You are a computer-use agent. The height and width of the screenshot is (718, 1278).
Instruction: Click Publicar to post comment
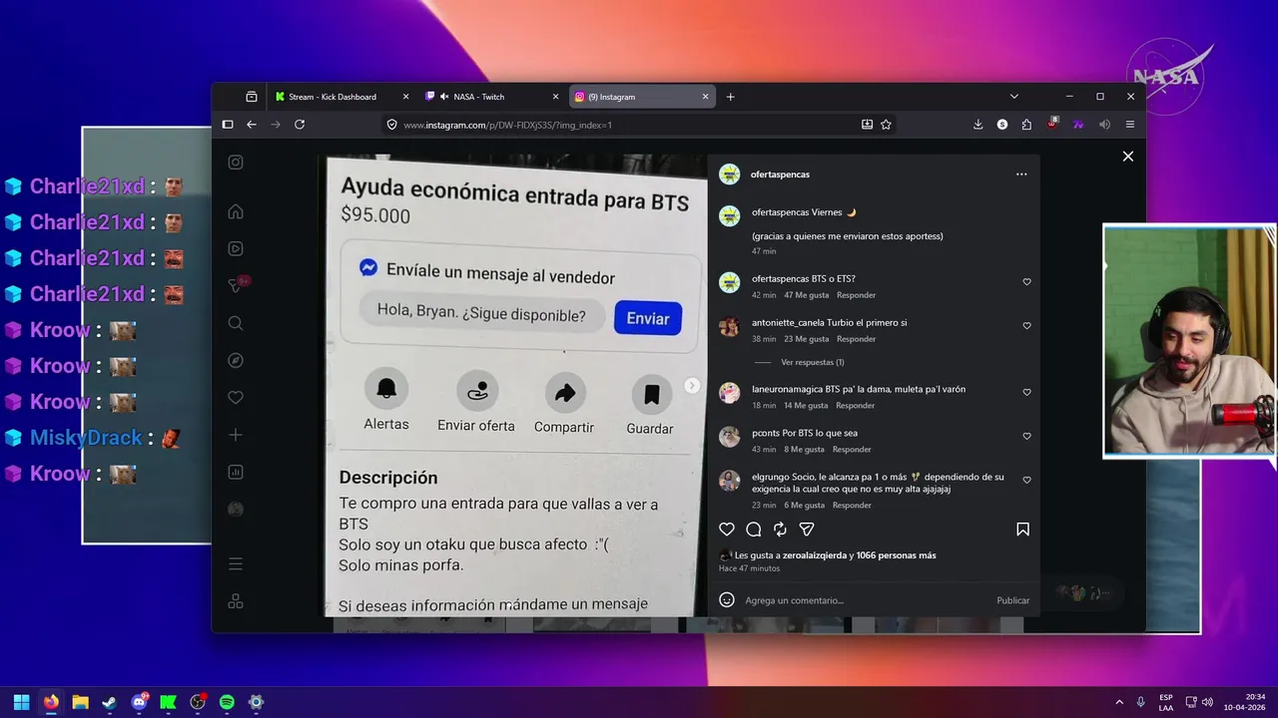pyautogui.click(x=1012, y=600)
